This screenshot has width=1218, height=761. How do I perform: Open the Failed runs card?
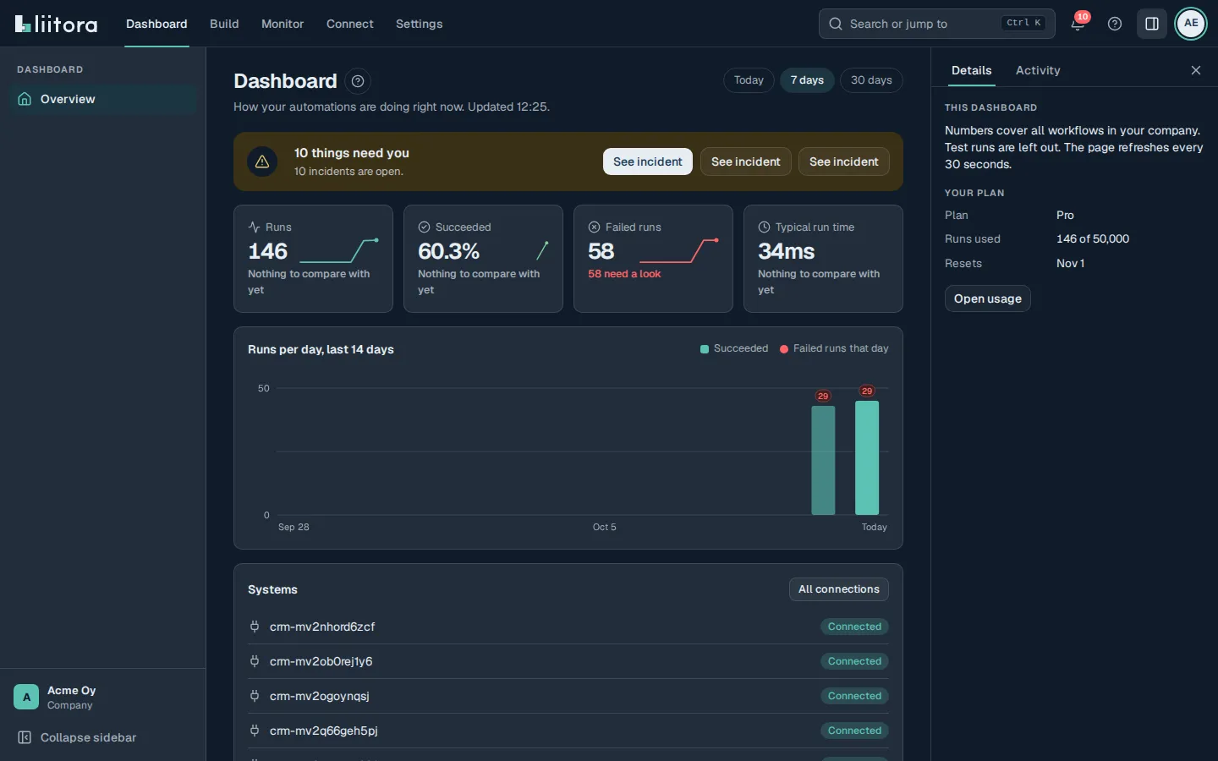pos(653,259)
